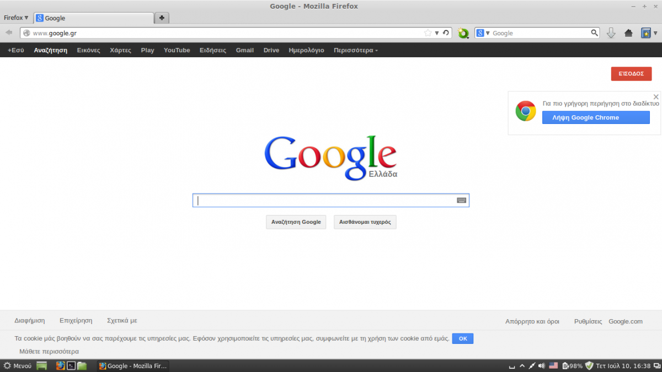Open the on-screen keyboard icon in search box

[x=462, y=201]
